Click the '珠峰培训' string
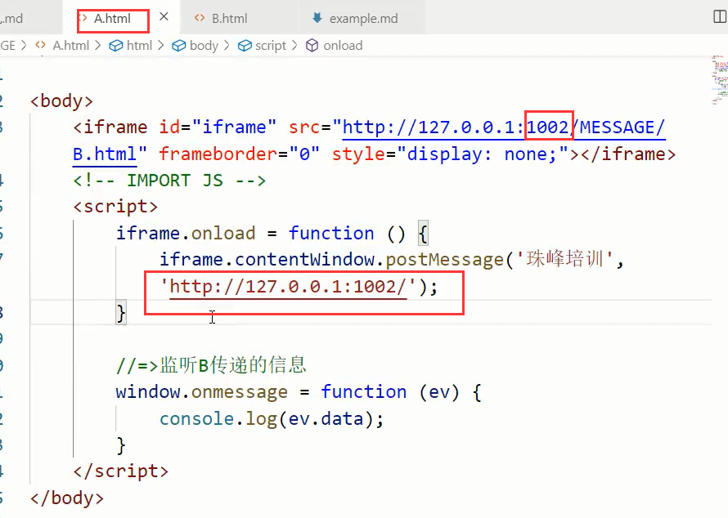The height and width of the screenshot is (518, 728). (x=564, y=259)
